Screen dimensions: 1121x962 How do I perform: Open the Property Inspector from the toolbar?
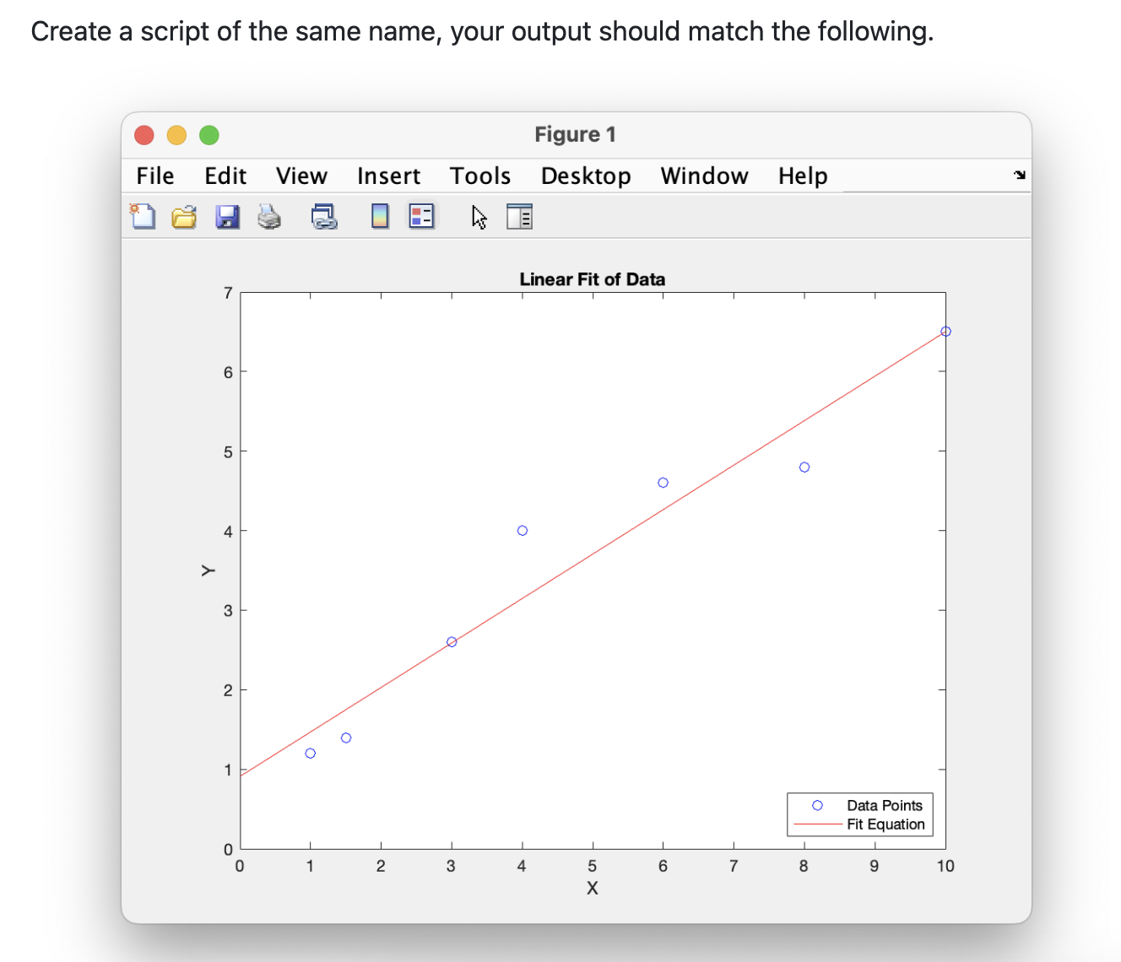pos(520,216)
